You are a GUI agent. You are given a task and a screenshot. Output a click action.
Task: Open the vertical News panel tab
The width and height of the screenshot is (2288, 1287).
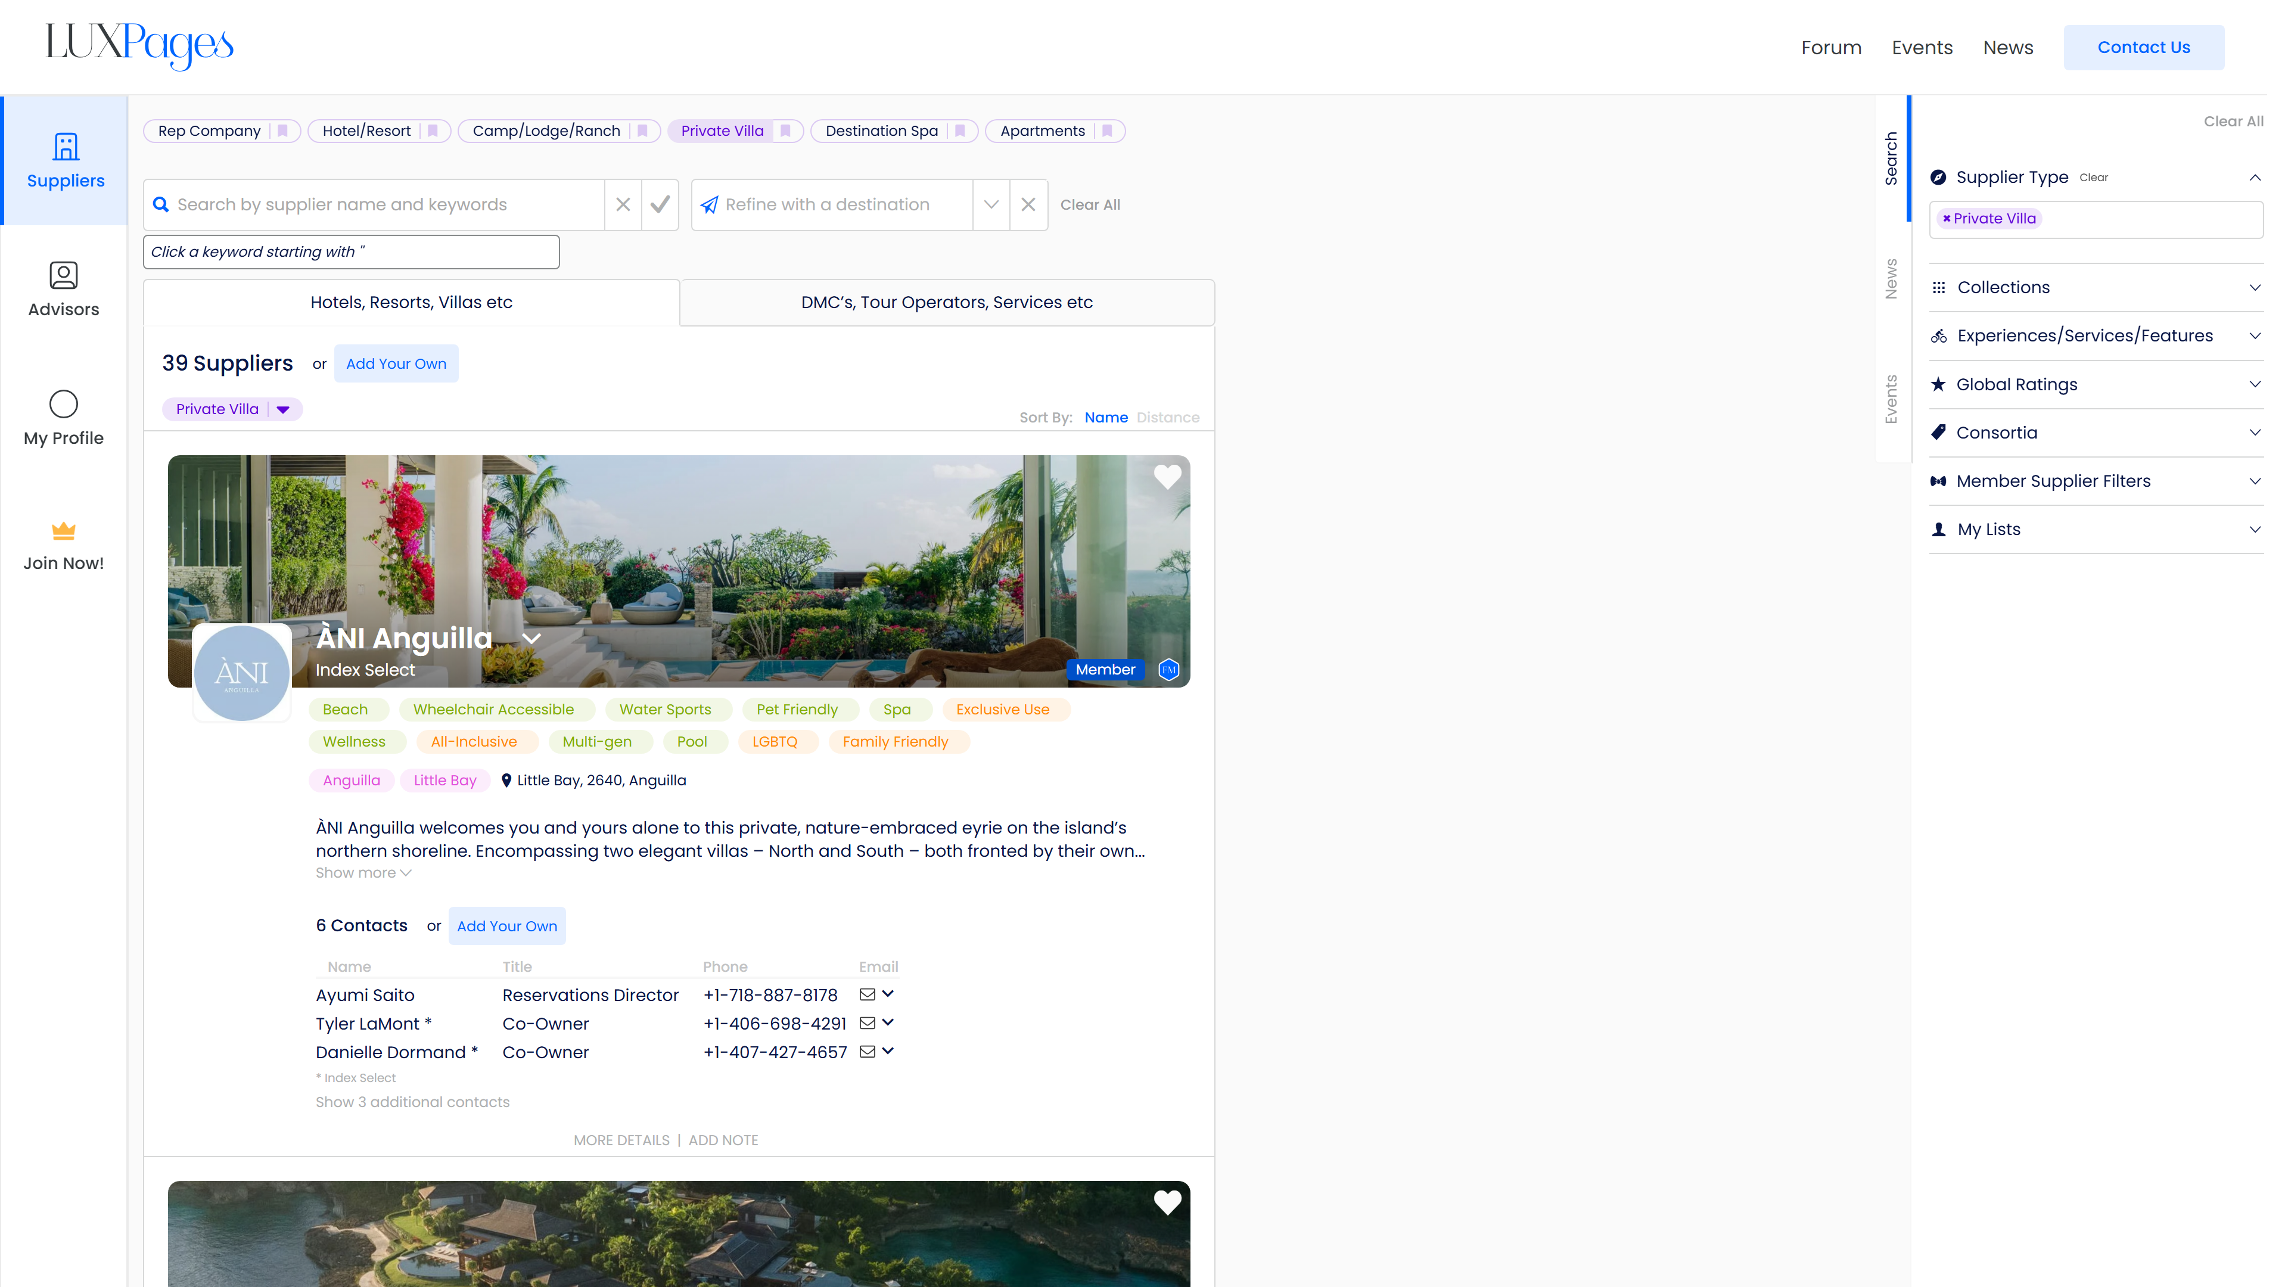point(1891,279)
